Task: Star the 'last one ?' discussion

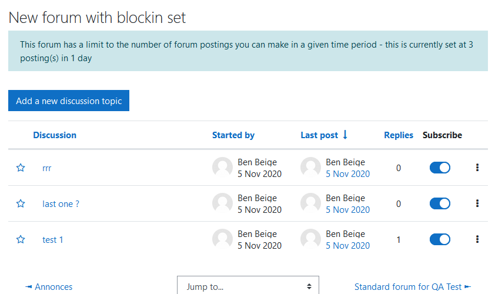Action: [21, 203]
